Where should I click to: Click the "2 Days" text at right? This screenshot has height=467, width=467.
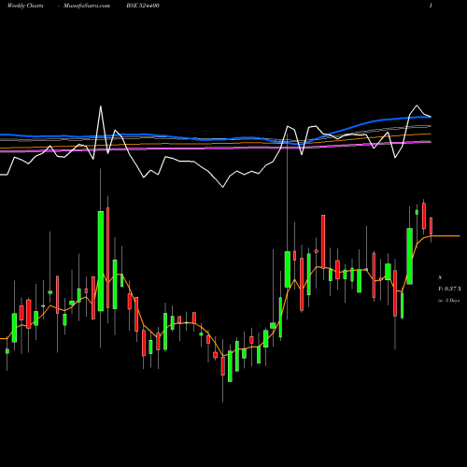click(x=452, y=301)
